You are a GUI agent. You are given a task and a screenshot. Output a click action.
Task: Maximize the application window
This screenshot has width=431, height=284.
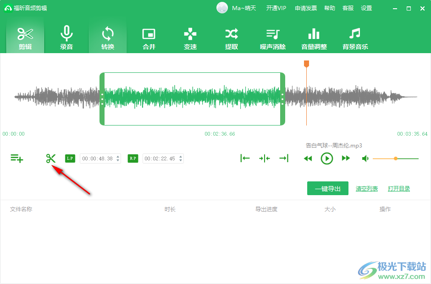point(409,9)
